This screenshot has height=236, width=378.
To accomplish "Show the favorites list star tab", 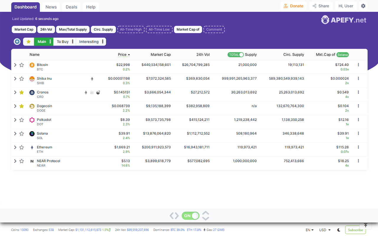I will tap(29, 42).
